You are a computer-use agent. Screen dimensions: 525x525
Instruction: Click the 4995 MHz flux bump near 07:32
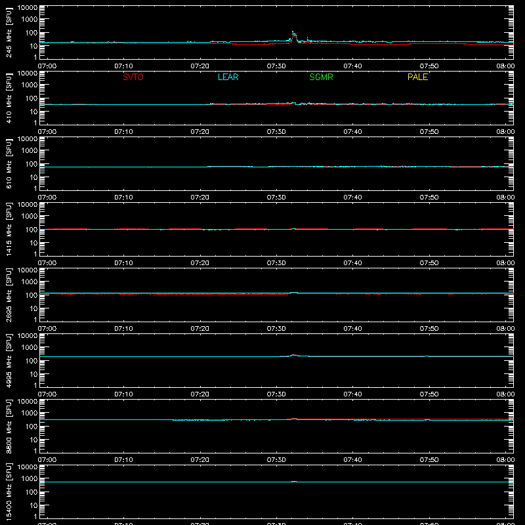click(x=293, y=355)
